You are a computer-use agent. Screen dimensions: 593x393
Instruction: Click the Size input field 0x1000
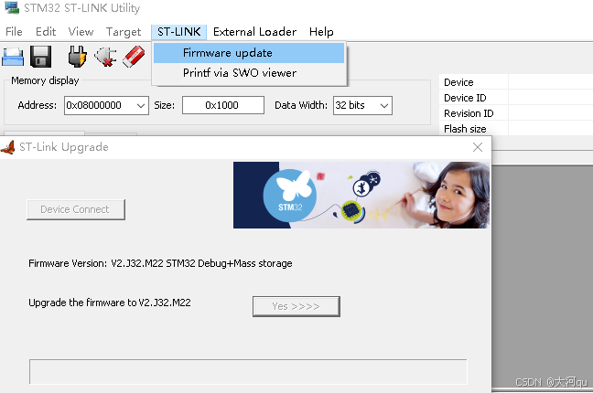223,105
